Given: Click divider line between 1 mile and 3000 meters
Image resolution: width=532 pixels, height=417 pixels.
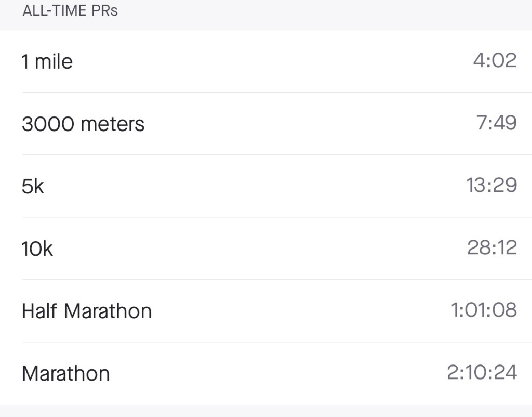Looking at the screenshot, I should (275, 93).
